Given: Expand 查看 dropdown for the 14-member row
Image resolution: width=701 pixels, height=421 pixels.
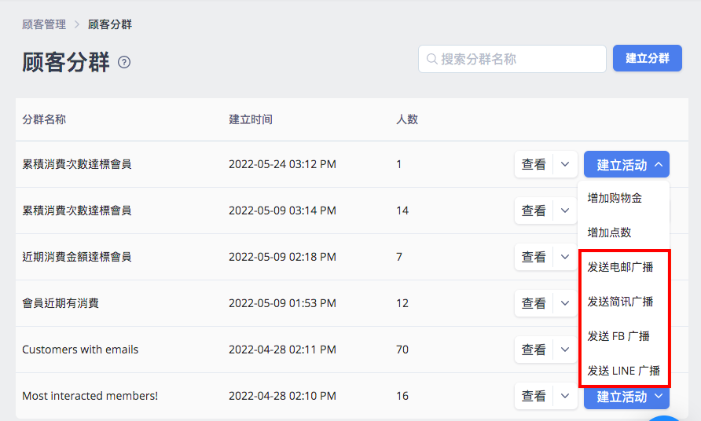Looking at the screenshot, I should click(x=565, y=210).
